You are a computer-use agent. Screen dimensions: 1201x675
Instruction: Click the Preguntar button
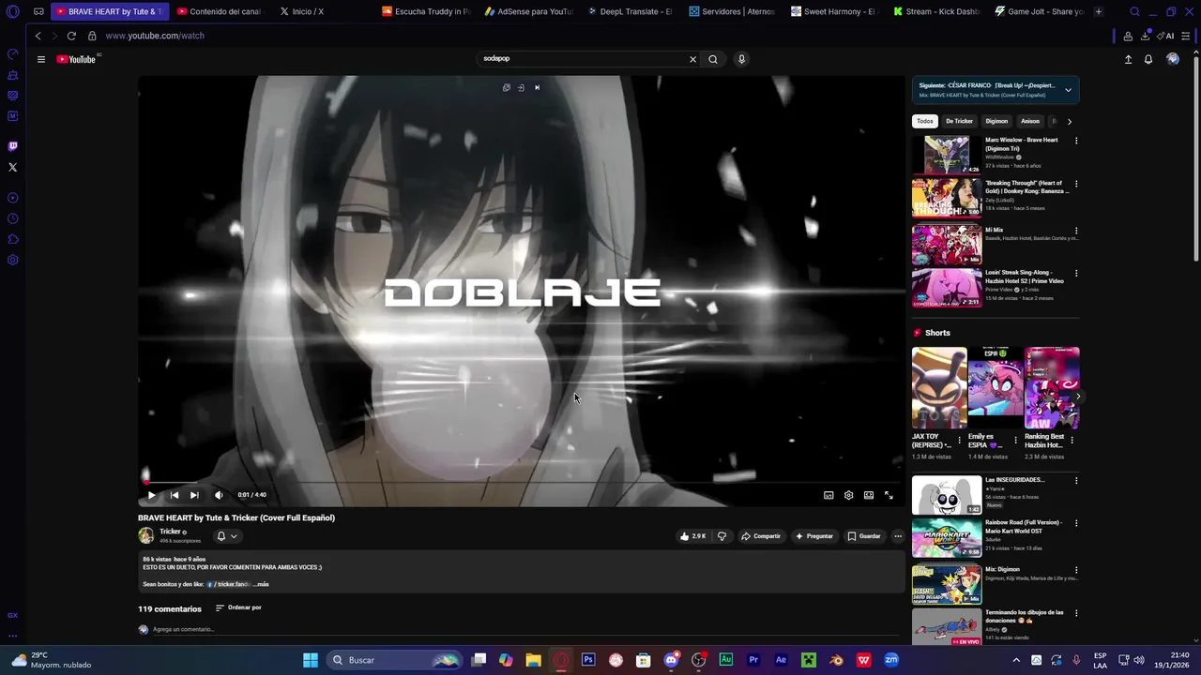click(813, 536)
